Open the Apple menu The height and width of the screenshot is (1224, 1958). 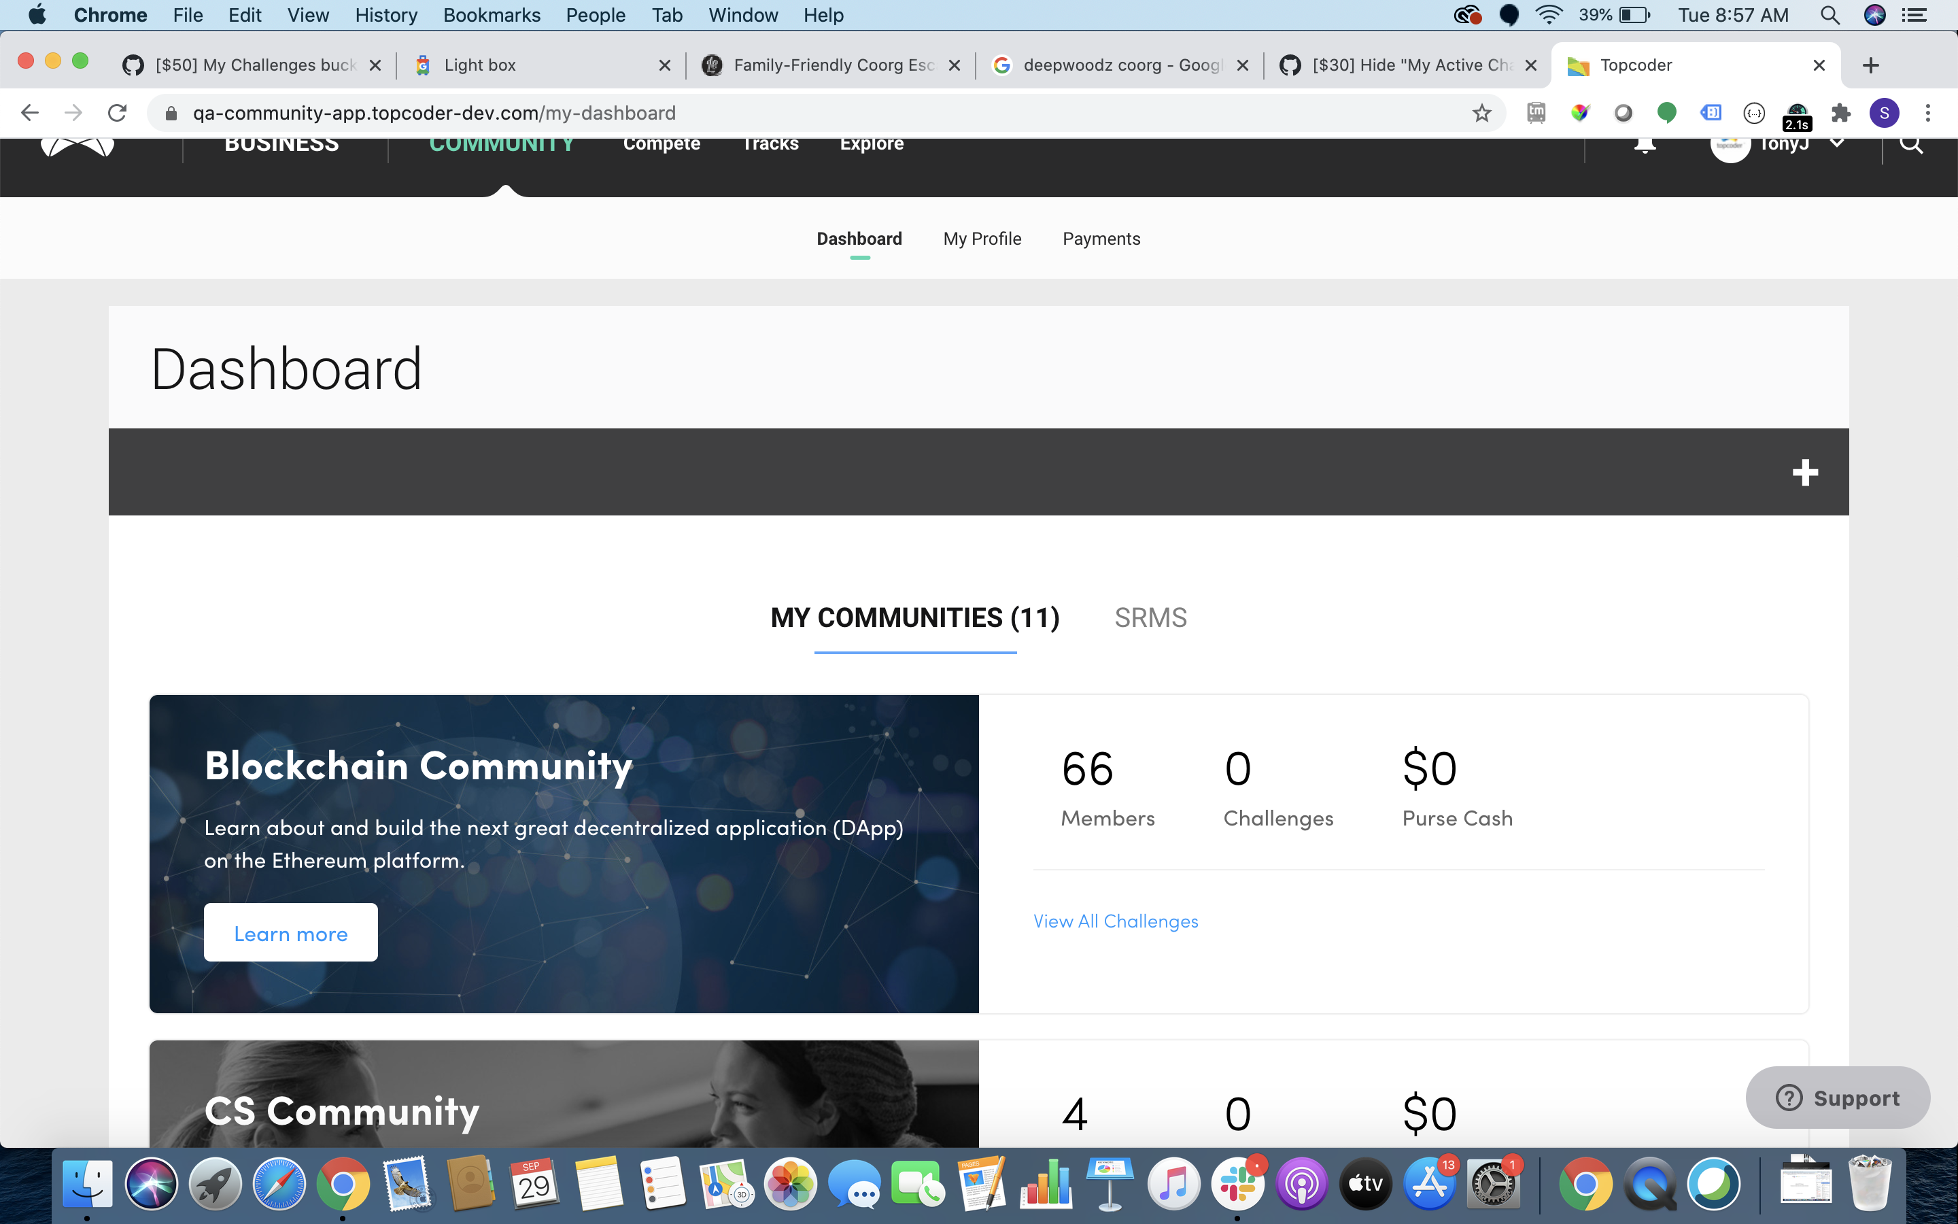click(37, 14)
